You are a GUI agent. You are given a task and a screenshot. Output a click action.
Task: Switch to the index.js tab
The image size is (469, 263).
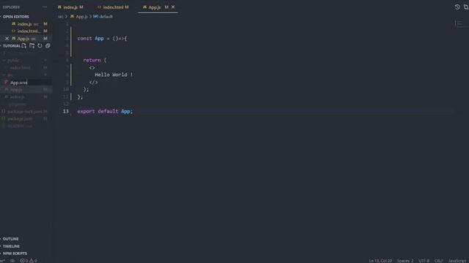click(x=70, y=7)
